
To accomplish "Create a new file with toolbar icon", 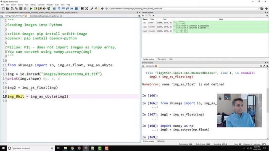I will coord(3,8).
